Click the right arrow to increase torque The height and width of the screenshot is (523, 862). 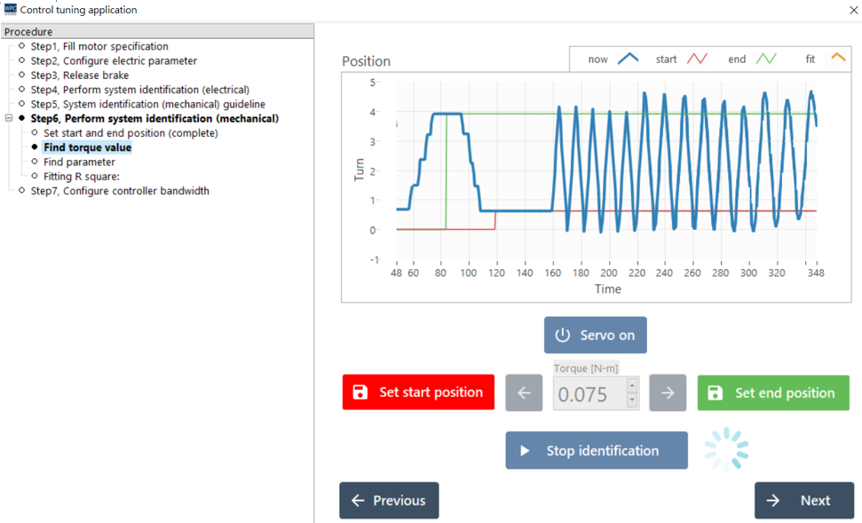667,392
